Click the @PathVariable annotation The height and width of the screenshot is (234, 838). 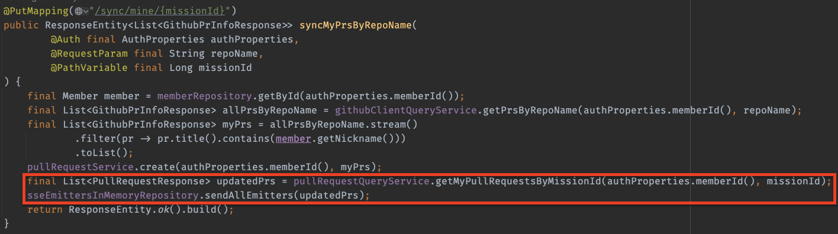(89, 67)
